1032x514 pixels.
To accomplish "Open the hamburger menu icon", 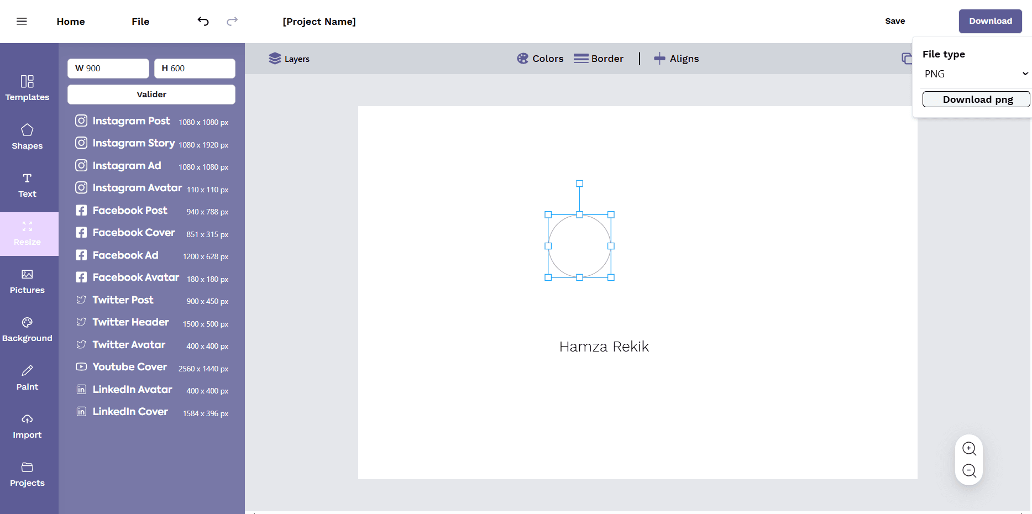I will click(x=22, y=22).
